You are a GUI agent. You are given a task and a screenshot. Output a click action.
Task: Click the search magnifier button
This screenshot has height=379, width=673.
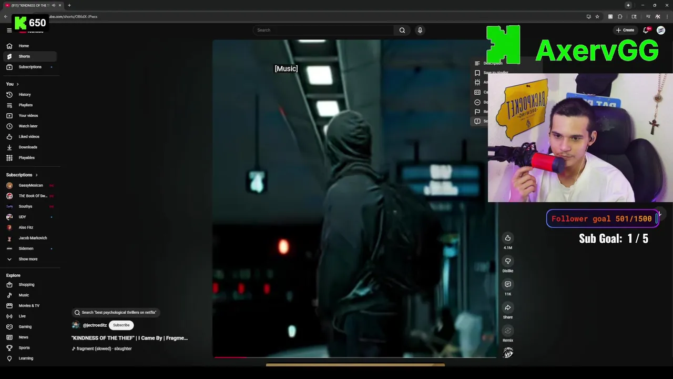pos(402,30)
